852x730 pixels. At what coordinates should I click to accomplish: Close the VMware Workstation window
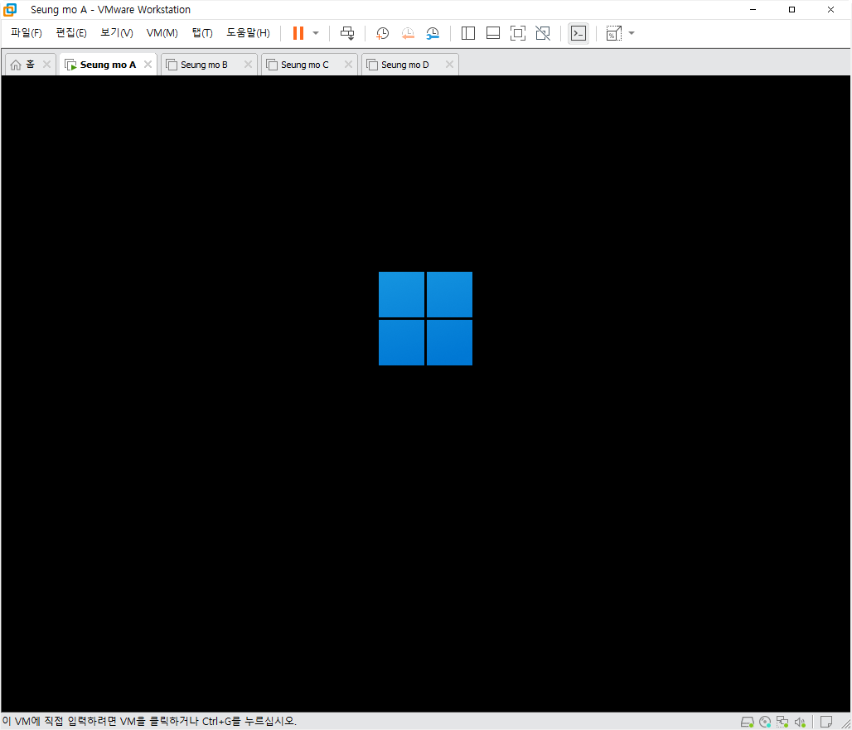point(830,10)
